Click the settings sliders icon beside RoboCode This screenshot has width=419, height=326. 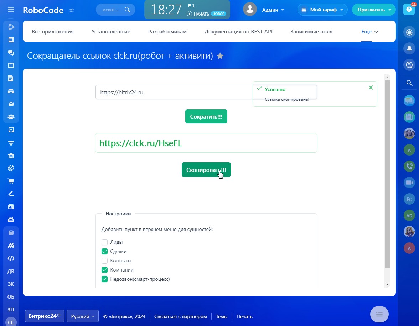[x=72, y=10]
